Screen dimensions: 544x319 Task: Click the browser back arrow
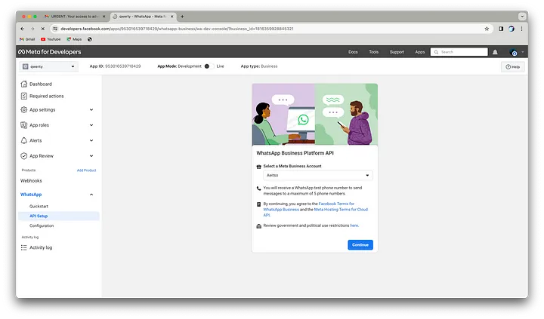click(22, 29)
